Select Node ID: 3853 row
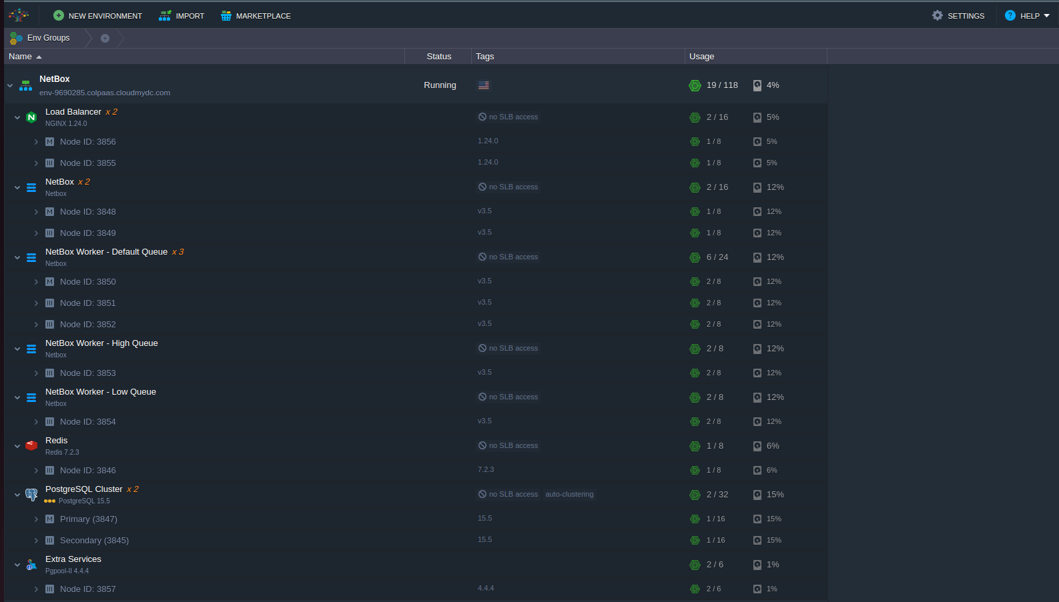Image resolution: width=1059 pixels, height=602 pixels. [x=416, y=373]
